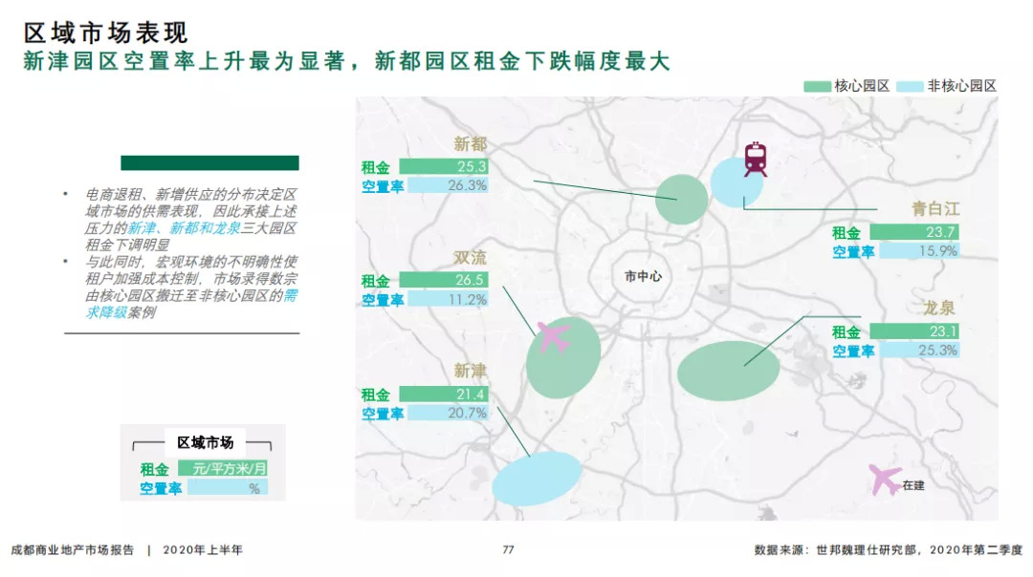
Task: Click the 龙泉 rent bar showing 23.1
Action: [x=914, y=331]
